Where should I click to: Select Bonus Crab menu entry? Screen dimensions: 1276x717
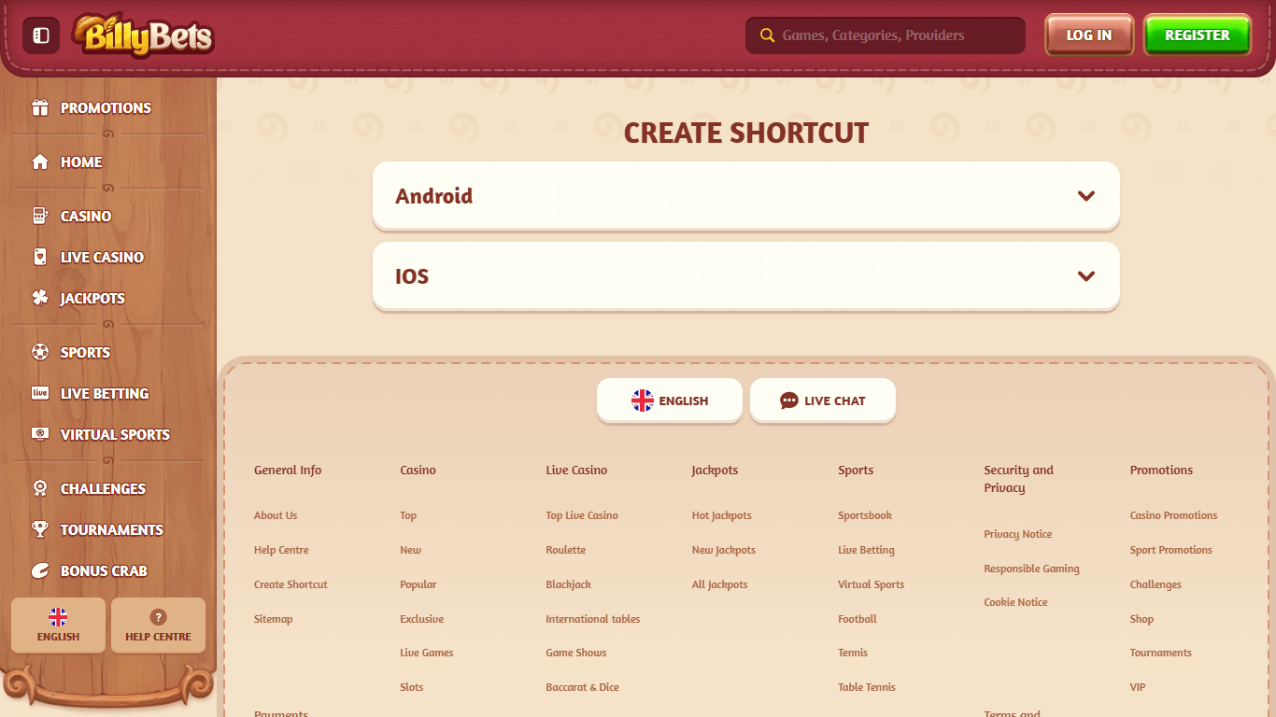point(104,570)
